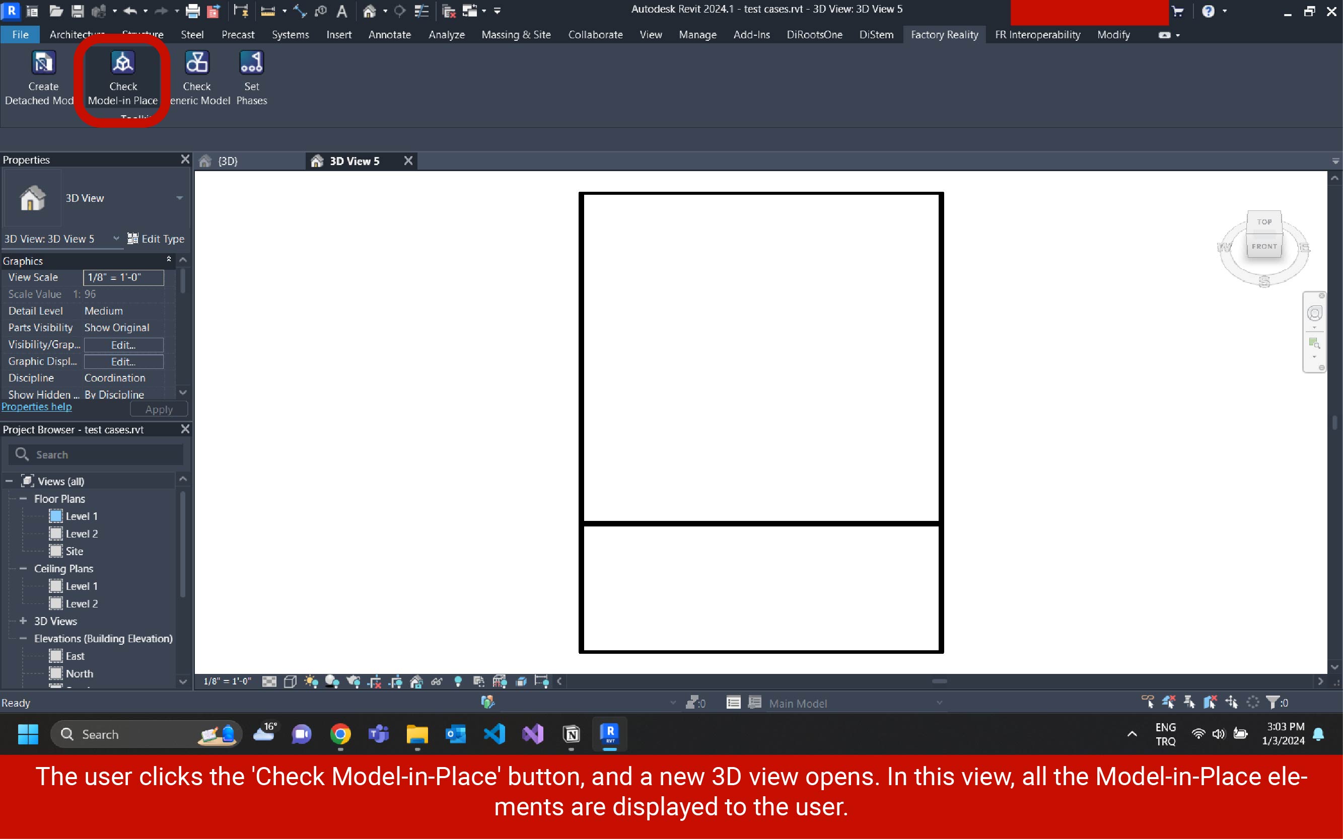
Task: Switch to the {3D} view tab
Action: [x=228, y=161]
